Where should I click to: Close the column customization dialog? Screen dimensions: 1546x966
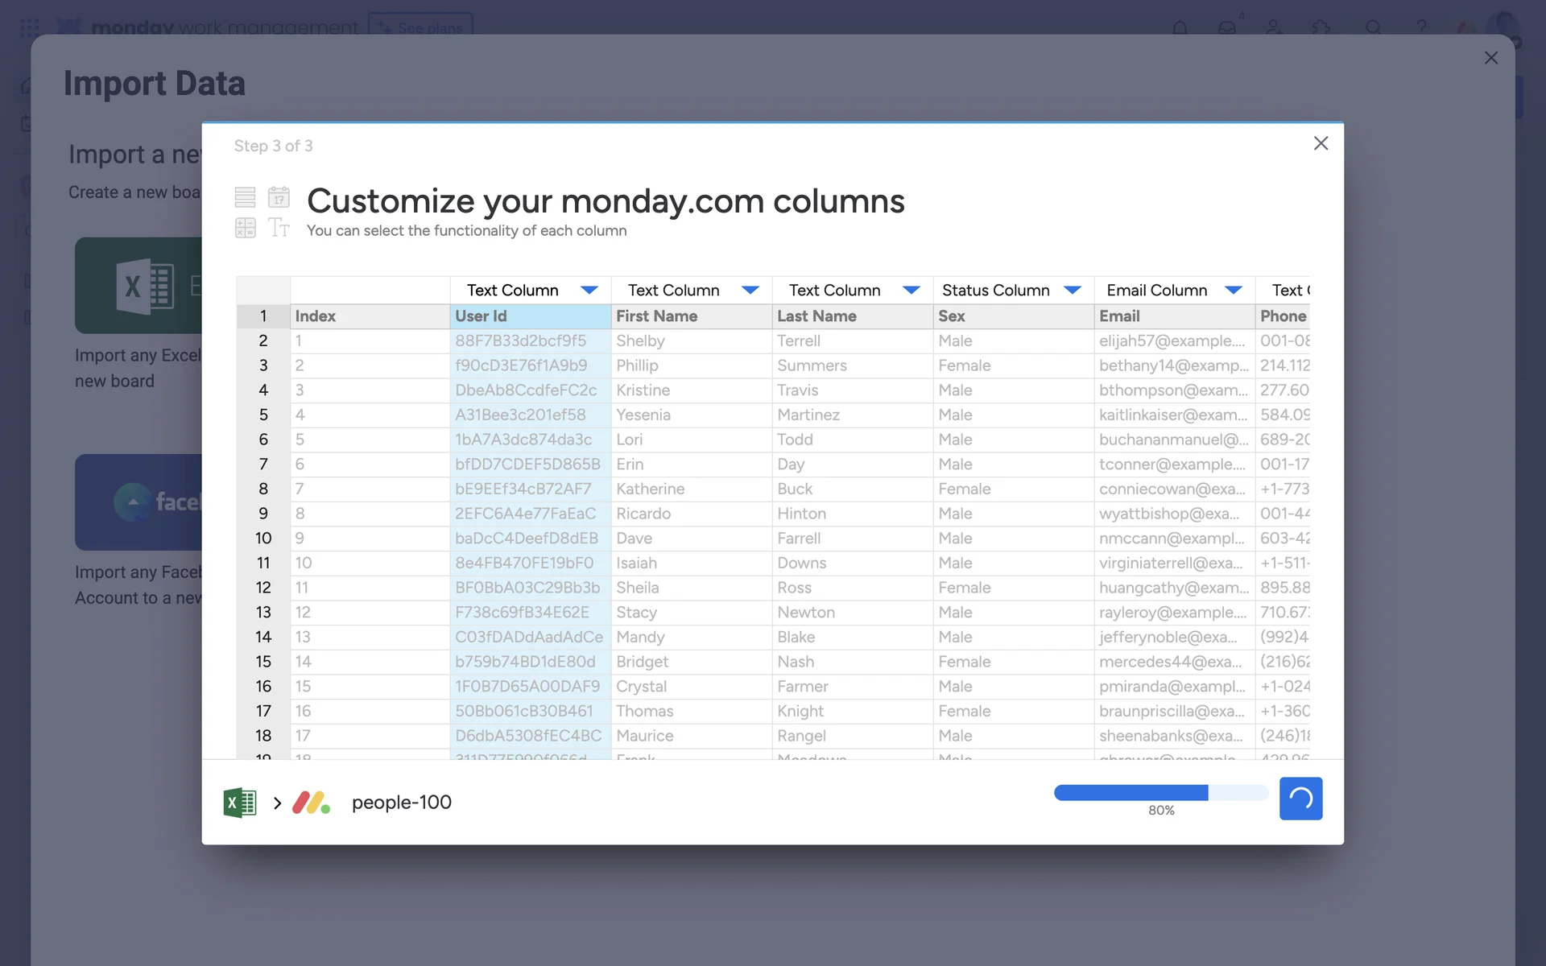pos(1321,143)
